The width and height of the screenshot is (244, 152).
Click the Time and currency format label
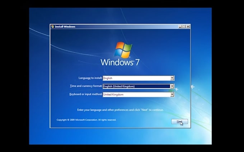(x=86, y=86)
